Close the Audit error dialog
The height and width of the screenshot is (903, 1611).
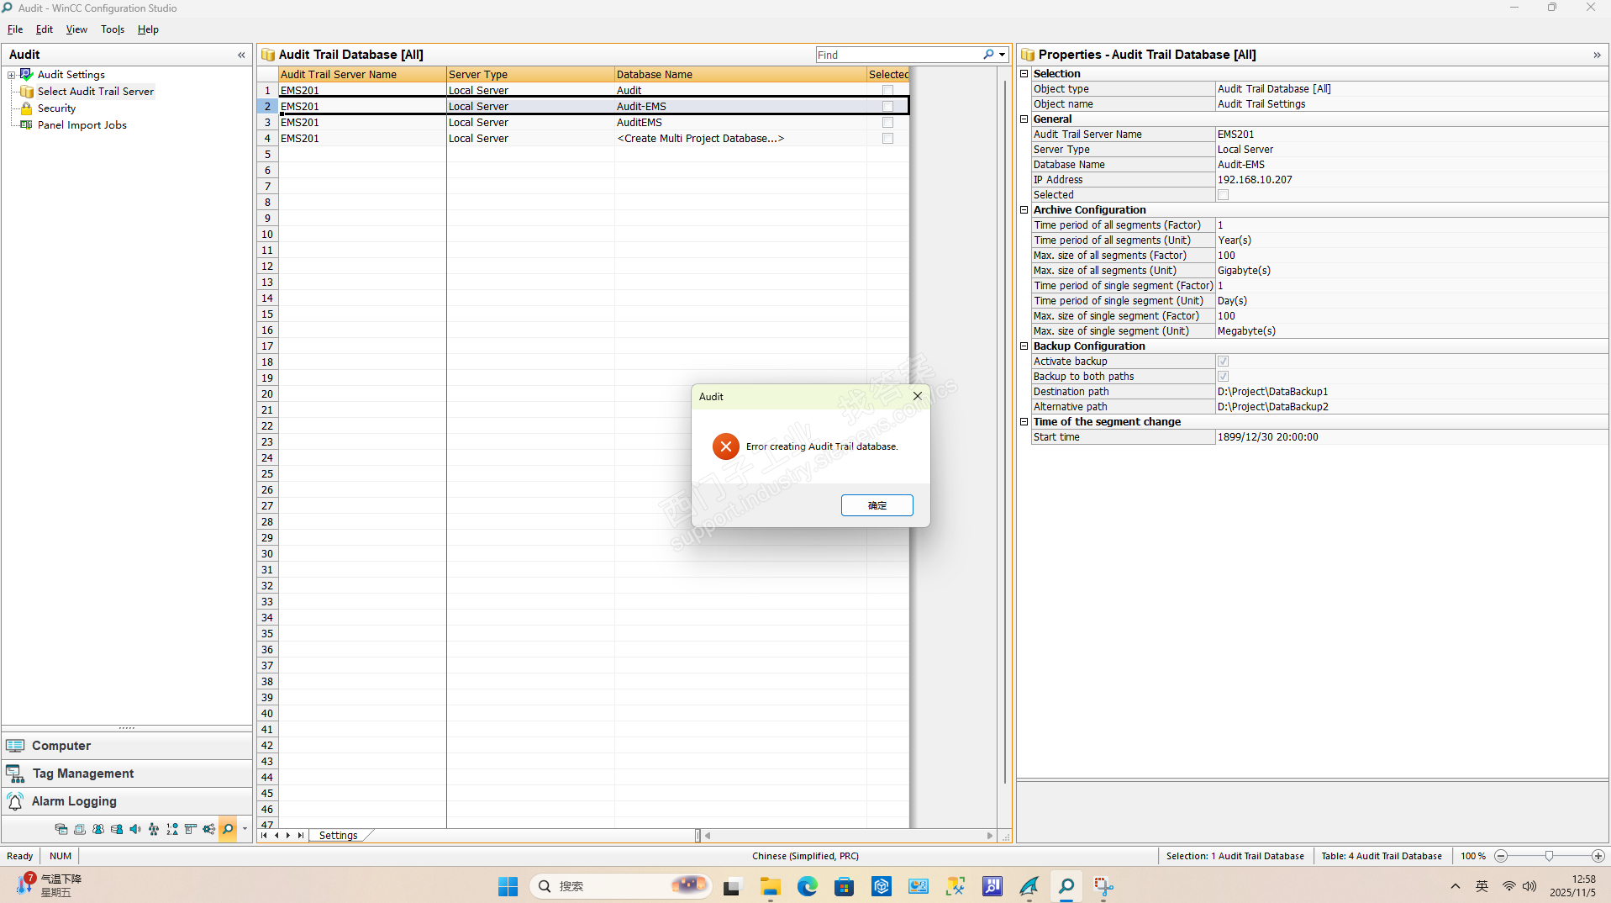click(x=917, y=396)
